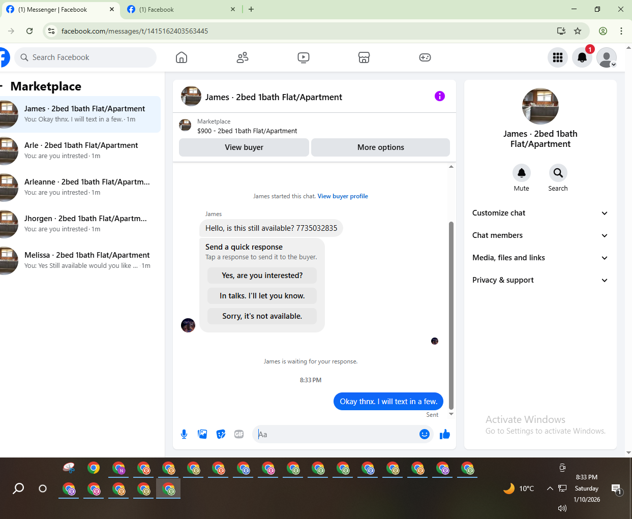View site information icon in address bar
632x519 pixels.
(x=51, y=31)
